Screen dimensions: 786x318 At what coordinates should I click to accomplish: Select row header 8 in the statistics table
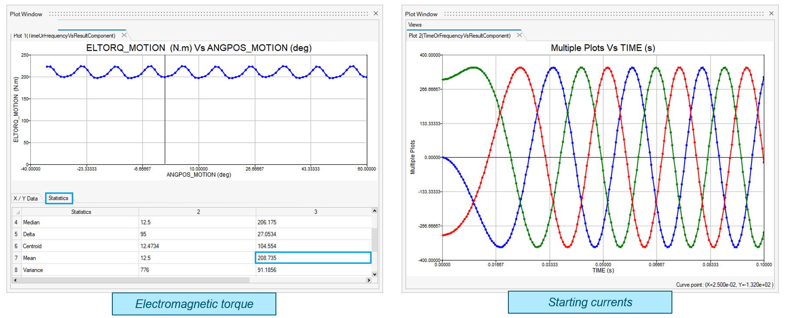pyautogui.click(x=16, y=270)
